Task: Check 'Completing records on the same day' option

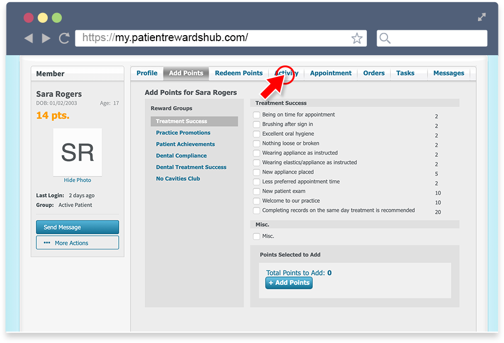Action: 256,210
